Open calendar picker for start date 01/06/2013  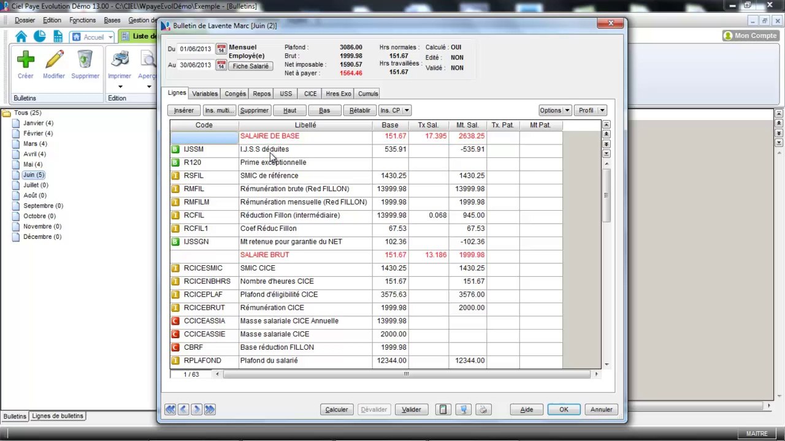tap(221, 49)
